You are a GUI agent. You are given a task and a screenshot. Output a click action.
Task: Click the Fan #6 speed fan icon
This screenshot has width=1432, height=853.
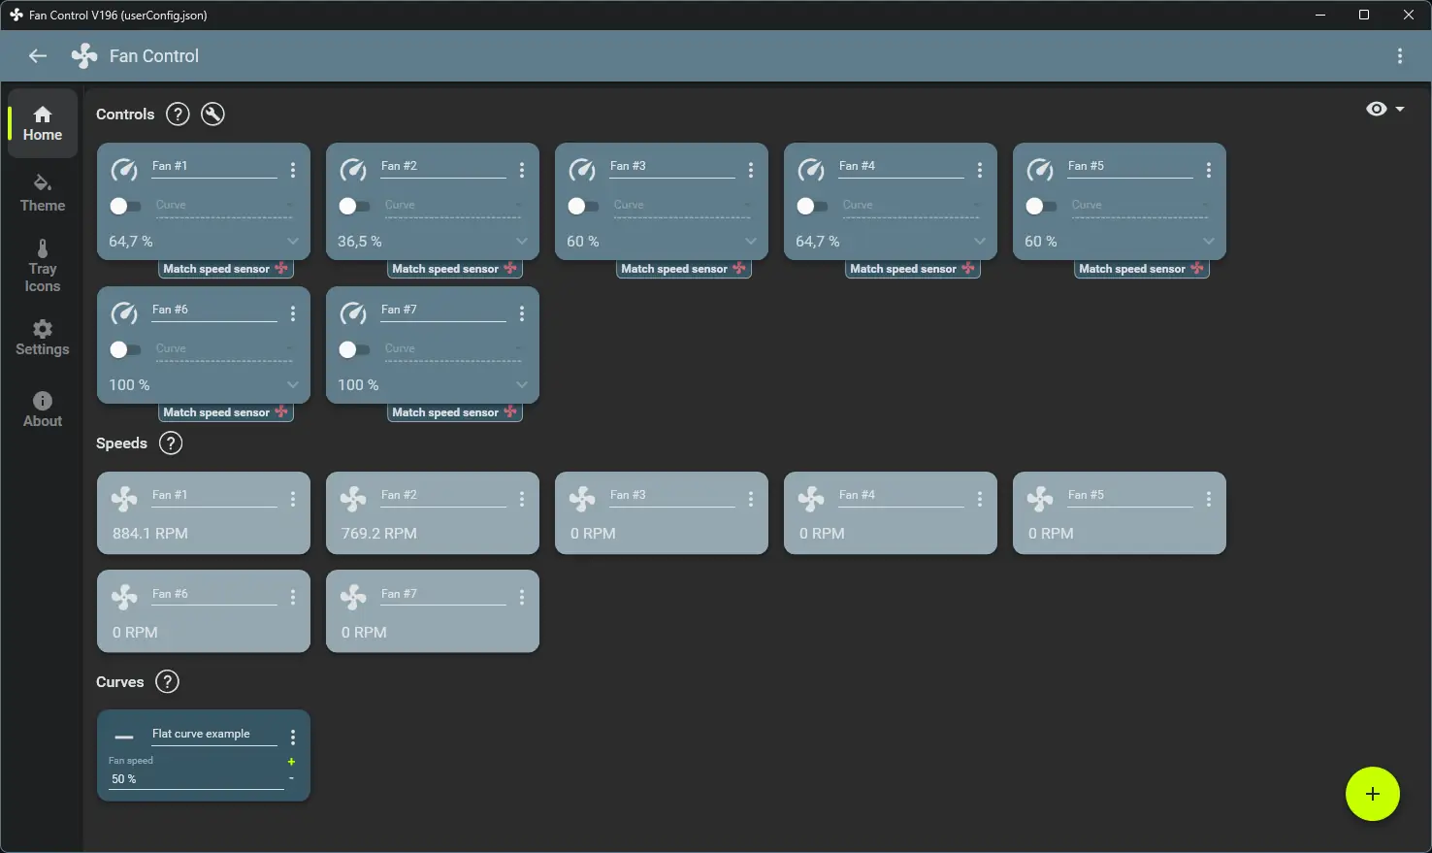coord(124,598)
